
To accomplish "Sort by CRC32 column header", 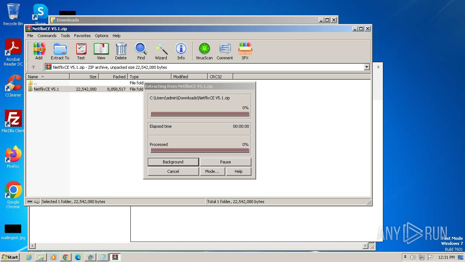I will coord(220,77).
